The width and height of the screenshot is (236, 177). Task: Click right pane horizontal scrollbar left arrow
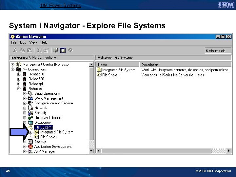point(98,151)
